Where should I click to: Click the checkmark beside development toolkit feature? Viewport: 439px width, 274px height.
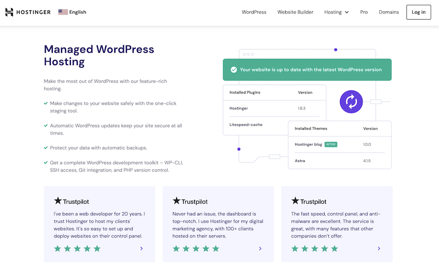46,162
